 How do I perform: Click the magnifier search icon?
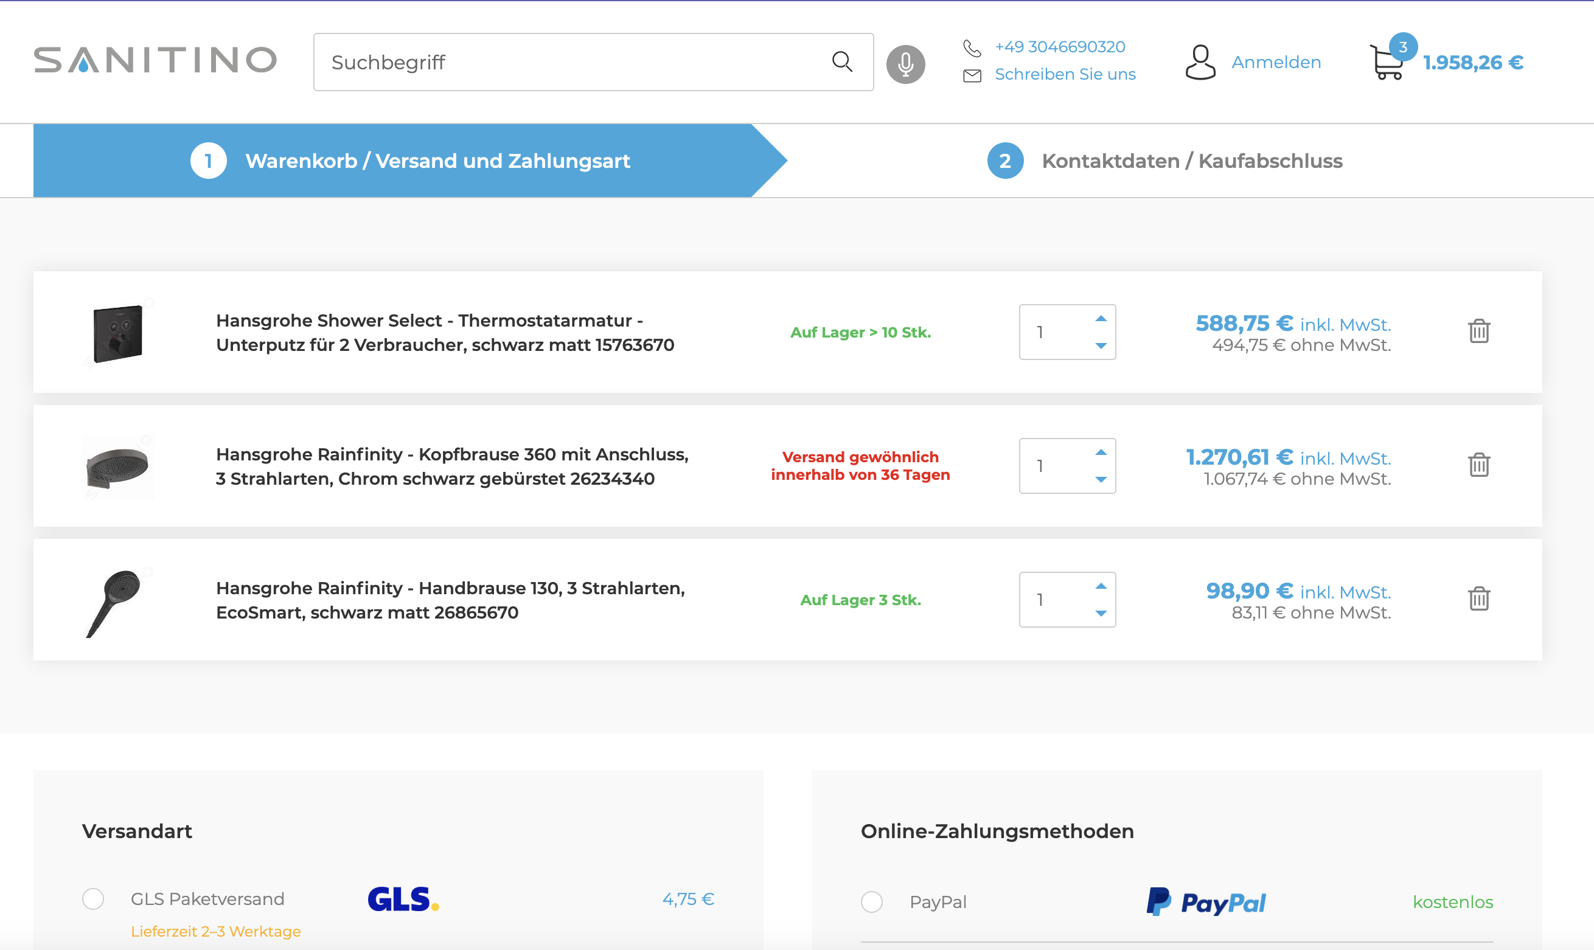[x=841, y=62]
